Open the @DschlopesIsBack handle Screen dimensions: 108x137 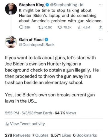tap(37, 45)
